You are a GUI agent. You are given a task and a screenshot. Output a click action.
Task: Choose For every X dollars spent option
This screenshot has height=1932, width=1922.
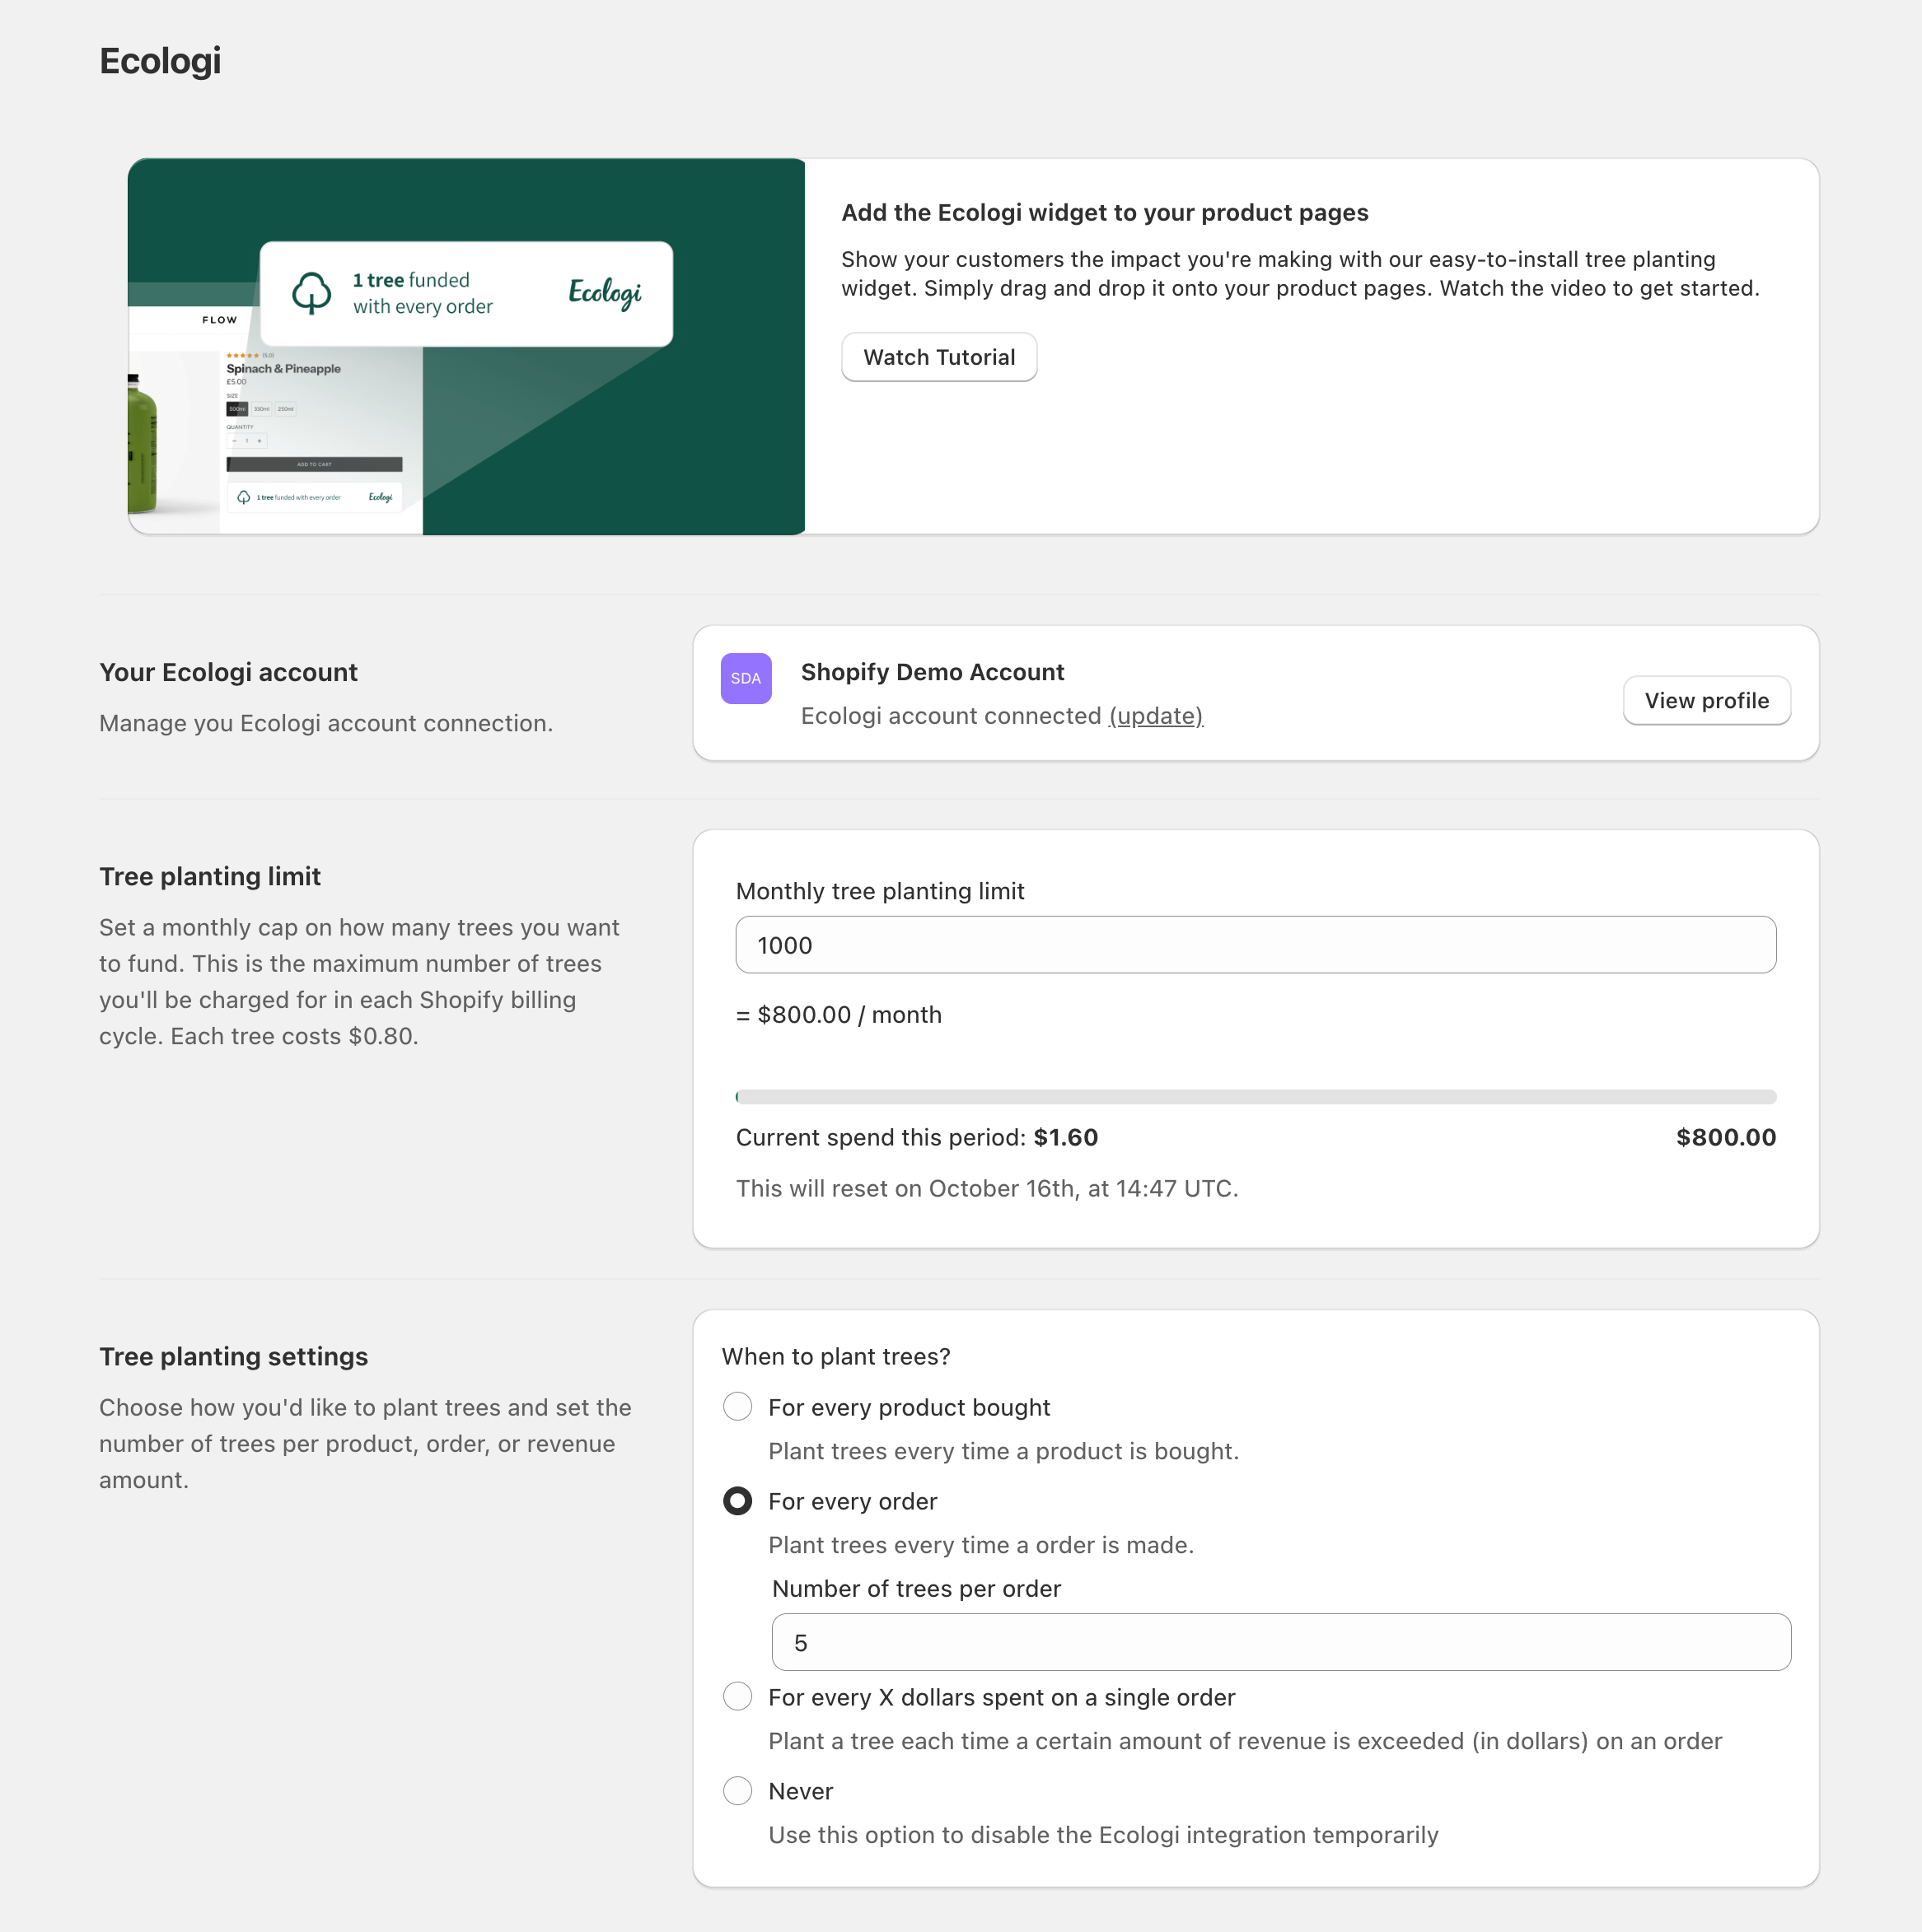click(737, 1697)
